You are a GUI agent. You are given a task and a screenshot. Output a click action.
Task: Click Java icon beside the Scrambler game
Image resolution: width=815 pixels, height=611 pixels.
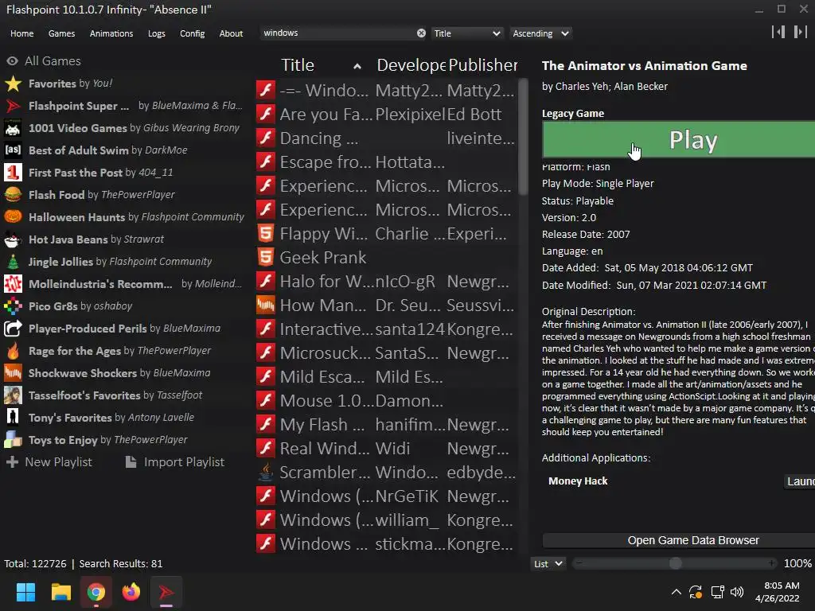click(x=266, y=473)
